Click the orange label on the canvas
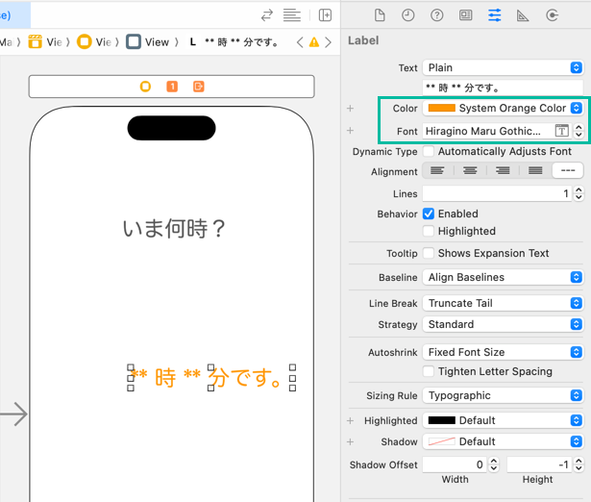The image size is (591, 502). (210, 378)
